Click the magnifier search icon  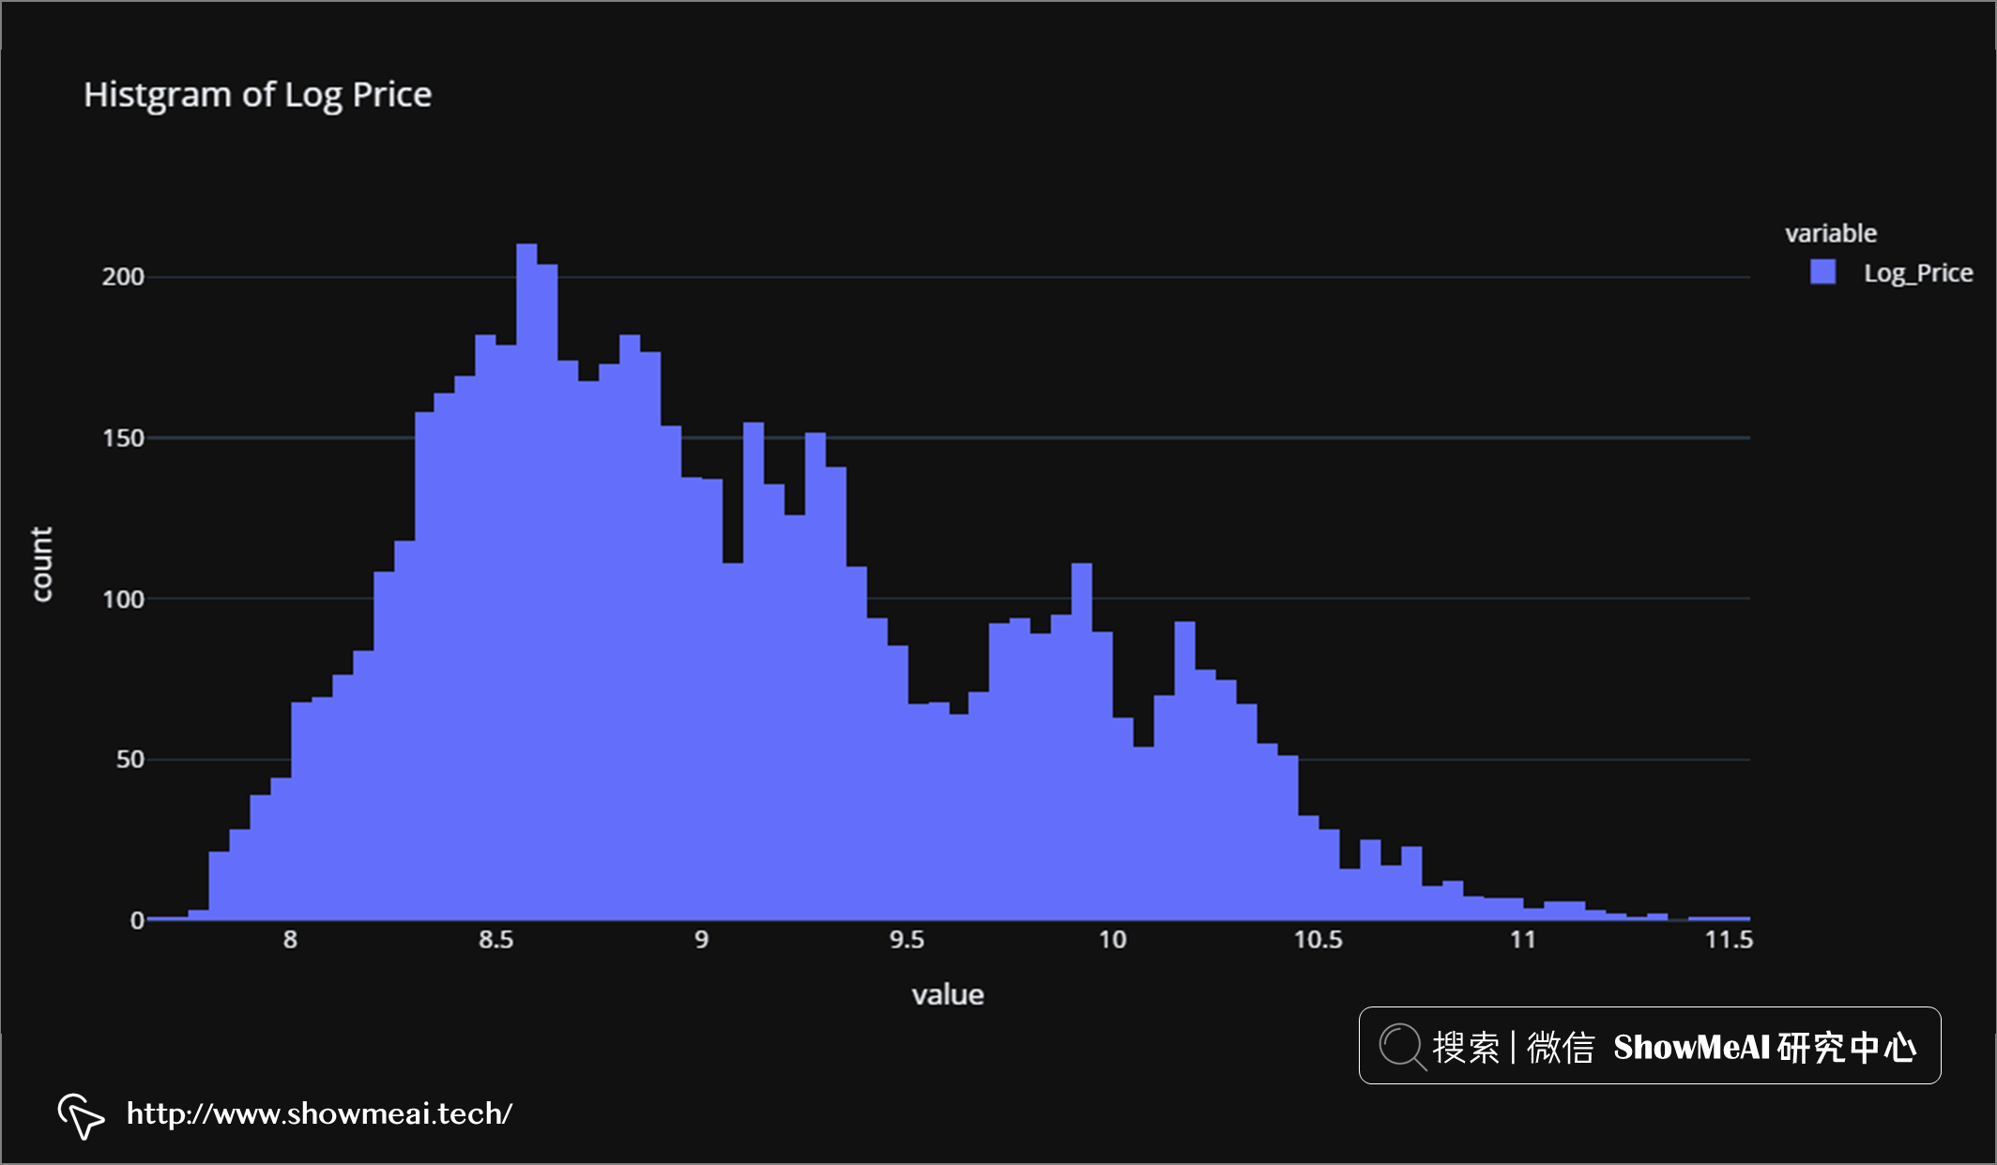1402,1046
